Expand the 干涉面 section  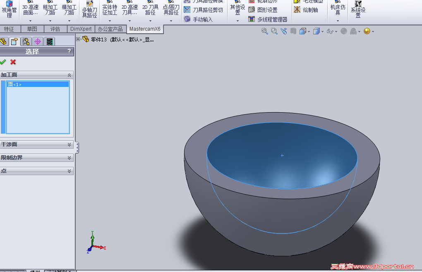tap(69, 144)
